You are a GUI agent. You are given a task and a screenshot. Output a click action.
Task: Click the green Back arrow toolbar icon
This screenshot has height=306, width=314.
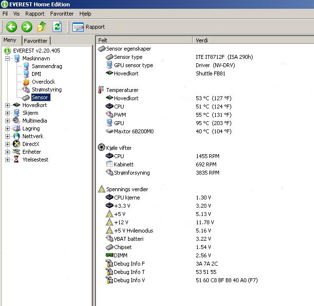12,27
